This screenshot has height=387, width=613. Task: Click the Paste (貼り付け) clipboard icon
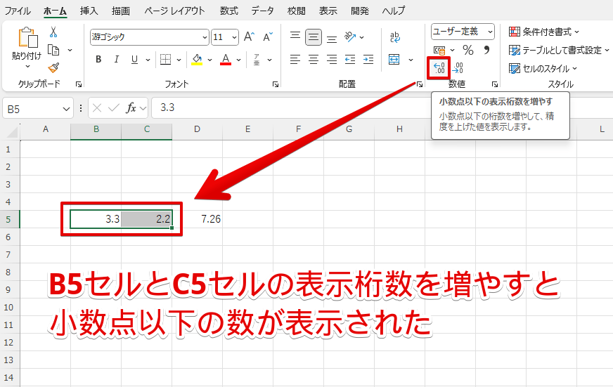coord(27,37)
